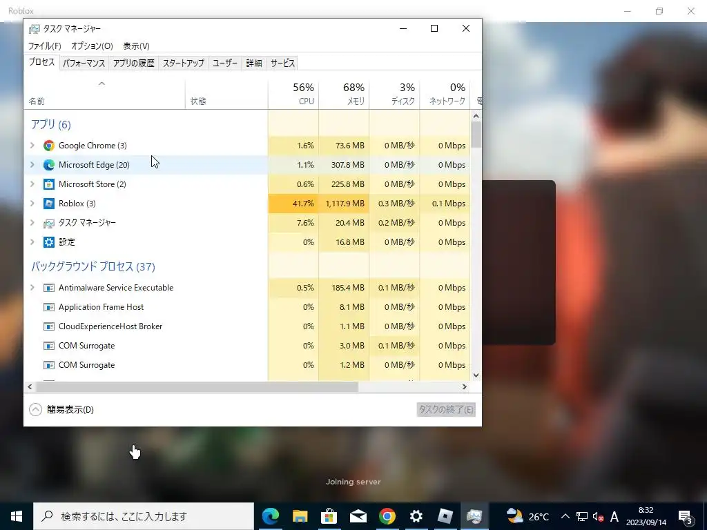The width and height of the screenshot is (707, 530).
Task: Switch to the 詳細 tab
Action: tap(254, 63)
